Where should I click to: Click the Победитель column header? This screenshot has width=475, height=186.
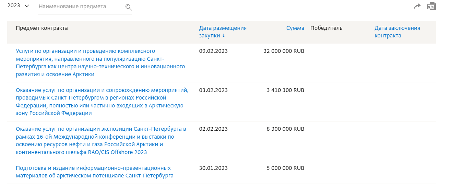[326, 28]
